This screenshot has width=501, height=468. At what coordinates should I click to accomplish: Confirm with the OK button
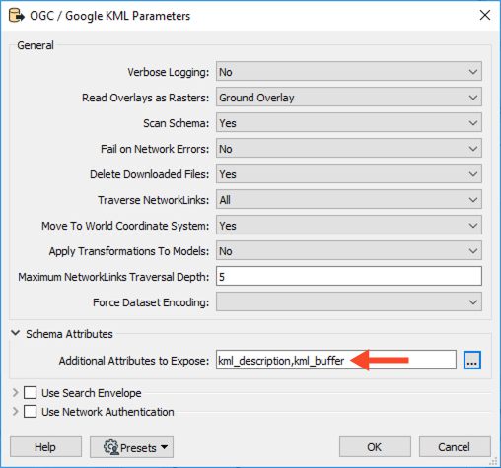click(x=375, y=447)
